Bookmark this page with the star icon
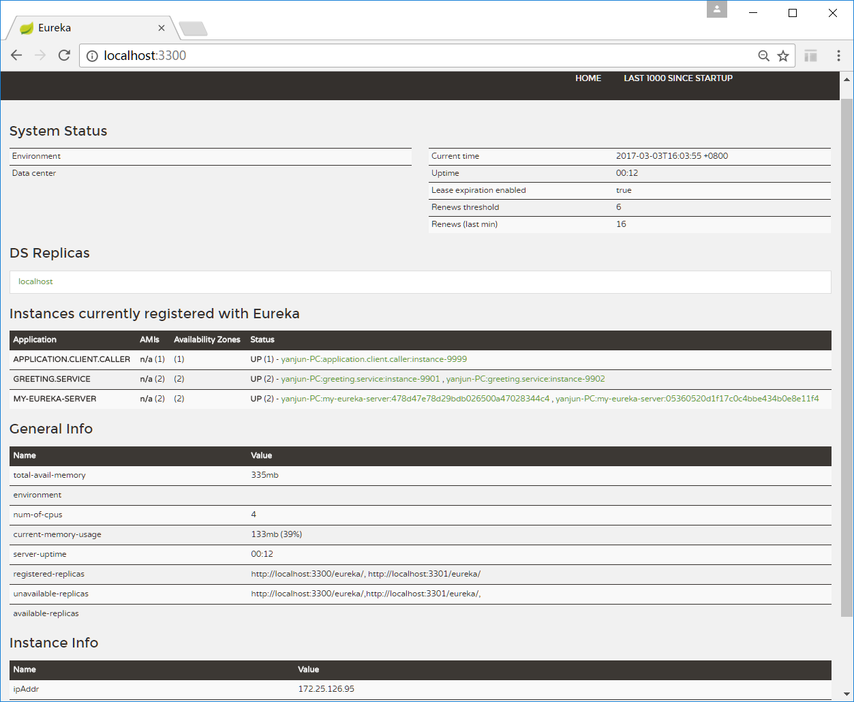The height and width of the screenshot is (702, 854). [x=783, y=56]
